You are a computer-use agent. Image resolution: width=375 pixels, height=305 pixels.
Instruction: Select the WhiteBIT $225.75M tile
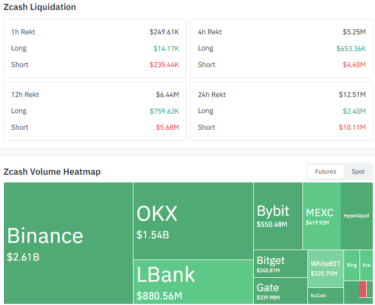click(x=326, y=268)
